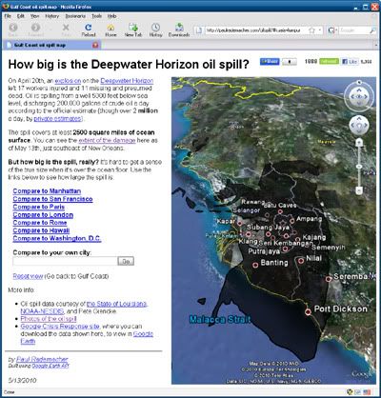This screenshot has width=381, height=398.
Task: Open Photos of the oil spill link
Action: [49, 319]
